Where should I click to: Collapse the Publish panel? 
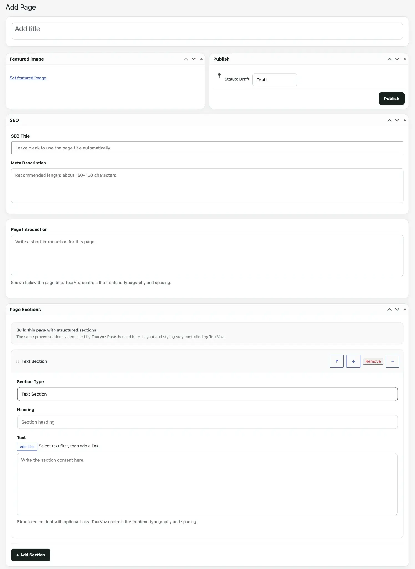[x=405, y=59]
